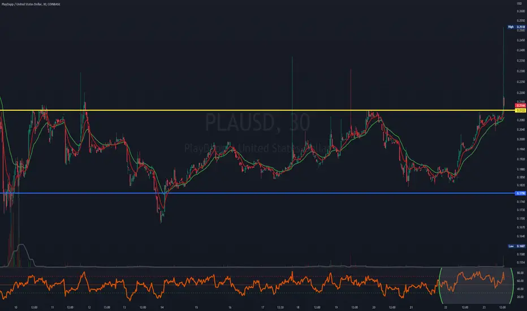Click the date label 16 on time axis
This screenshot has width=527, height=311.
point(230,307)
